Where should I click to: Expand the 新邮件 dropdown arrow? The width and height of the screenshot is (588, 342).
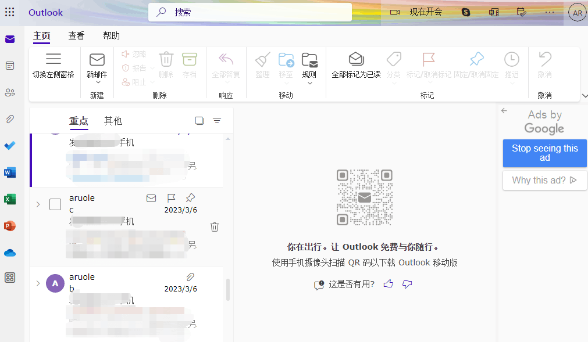click(x=98, y=82)
